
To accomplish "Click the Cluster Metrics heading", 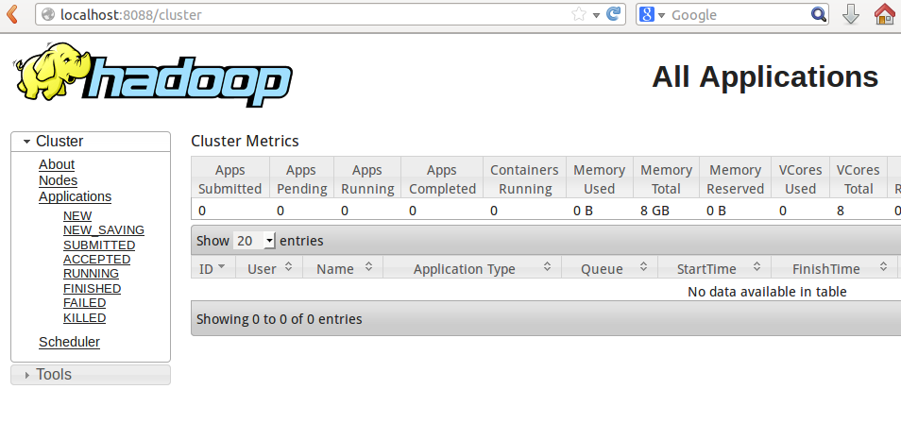I will click(x=245, y=141).
